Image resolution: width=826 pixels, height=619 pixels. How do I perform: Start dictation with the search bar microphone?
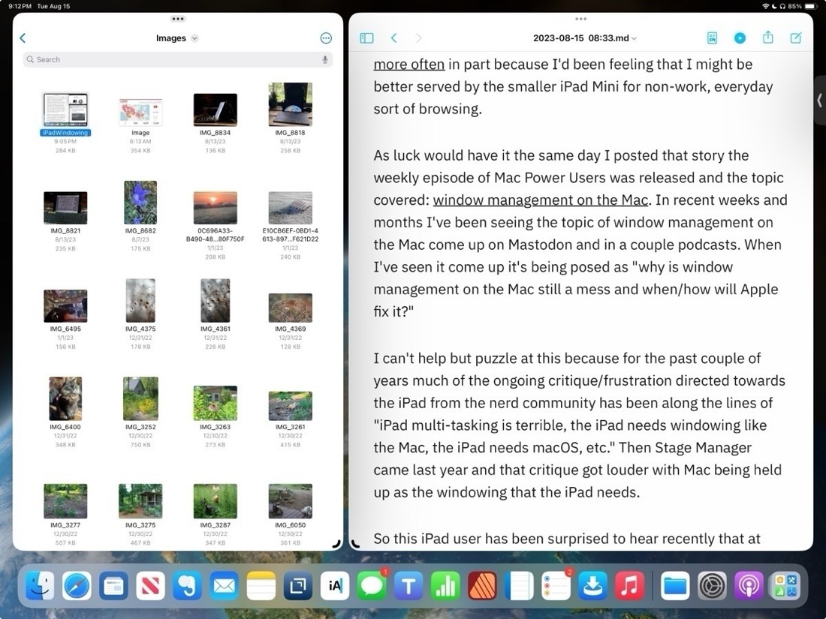pos(324,59)
